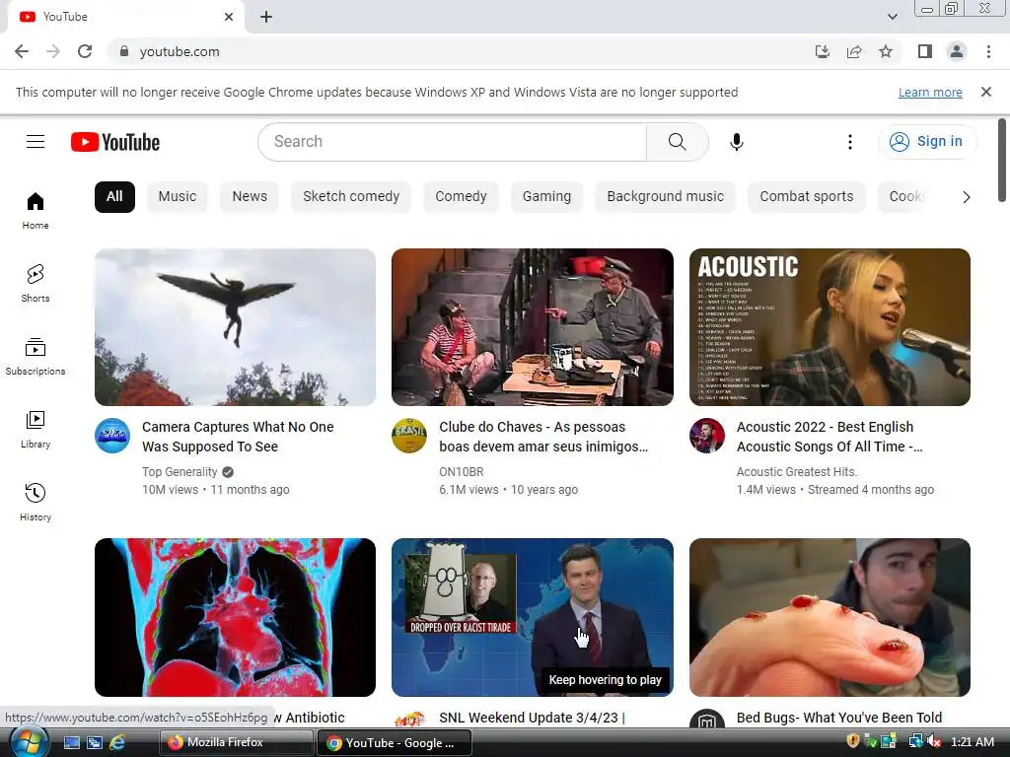Screen dimensions: 1010x757
Task: Click into the Search input field
Action: pyautogui.click(x=452, y=142)
